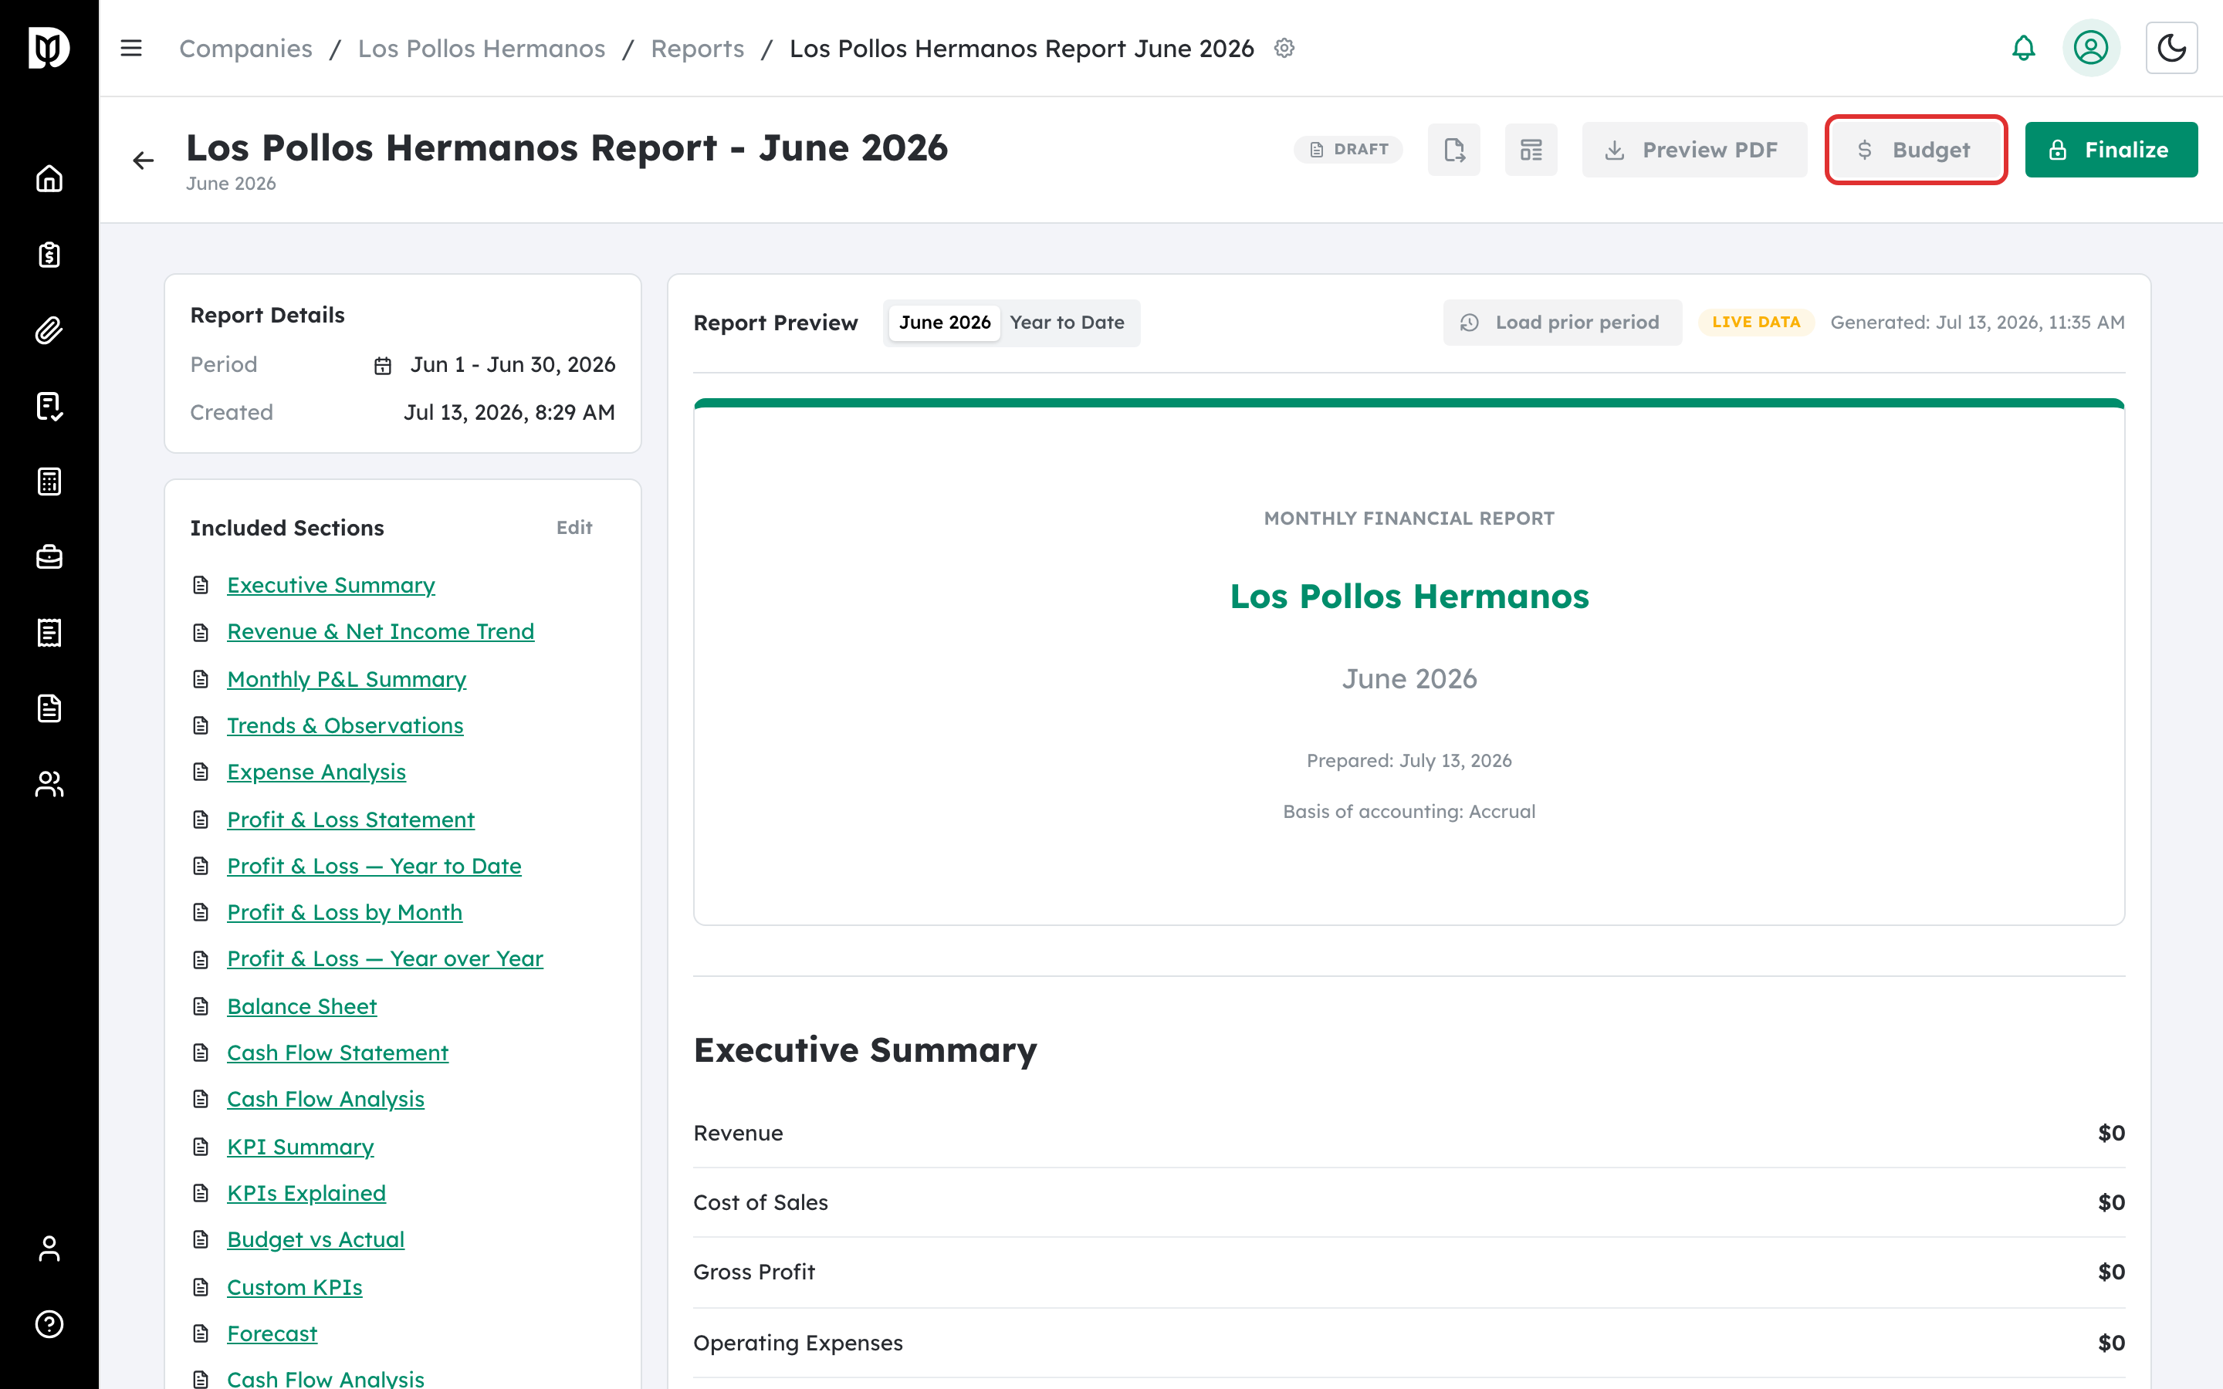This screenshot has height=1389, width=2223.
Task: Open the help question mark icon
Action: 49,1323
